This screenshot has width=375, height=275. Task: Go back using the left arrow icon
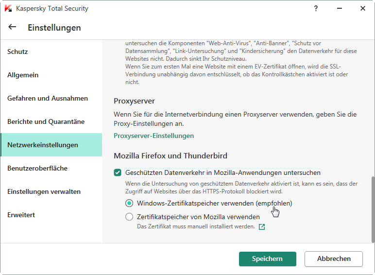point(12,27)
